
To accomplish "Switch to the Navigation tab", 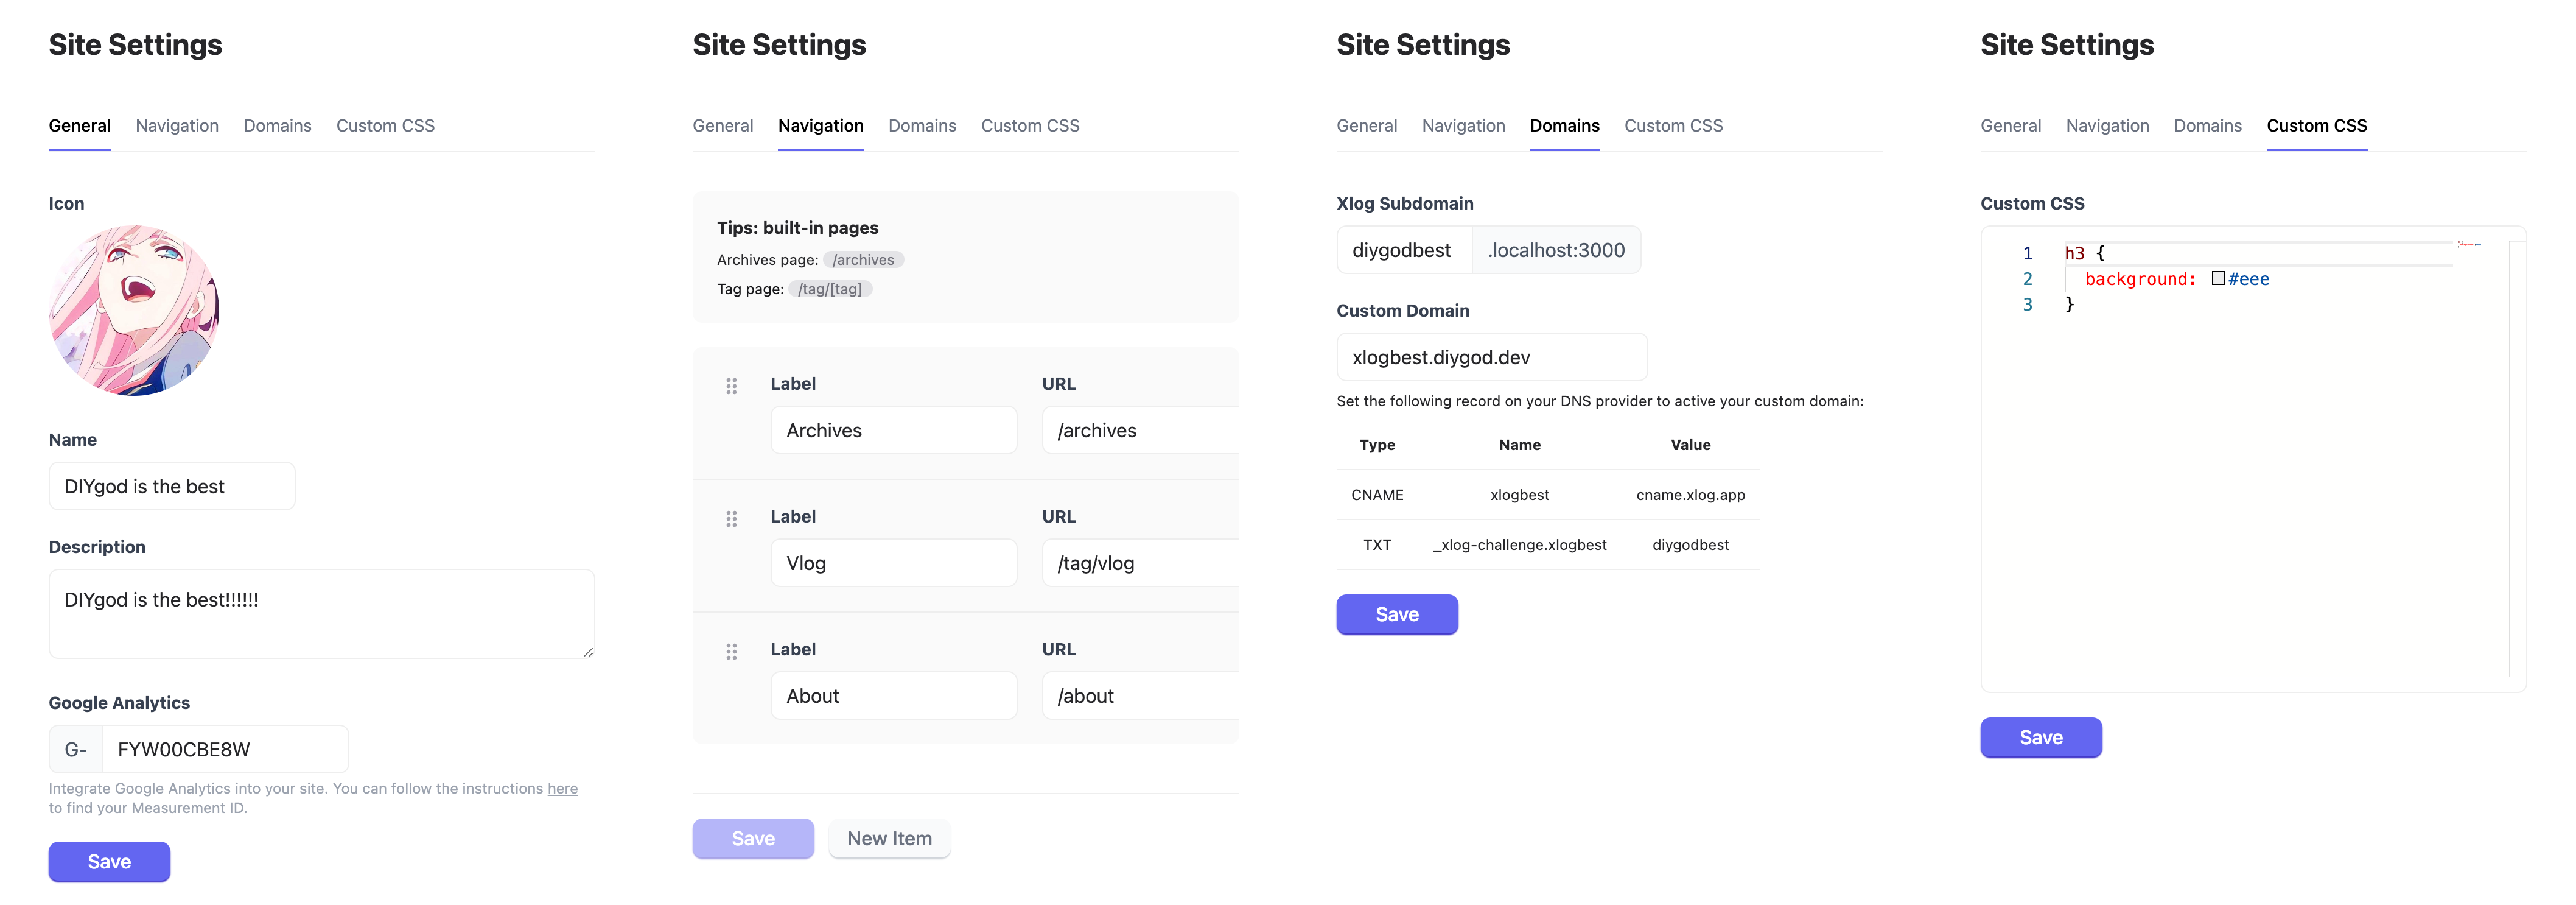I will 176,125.
